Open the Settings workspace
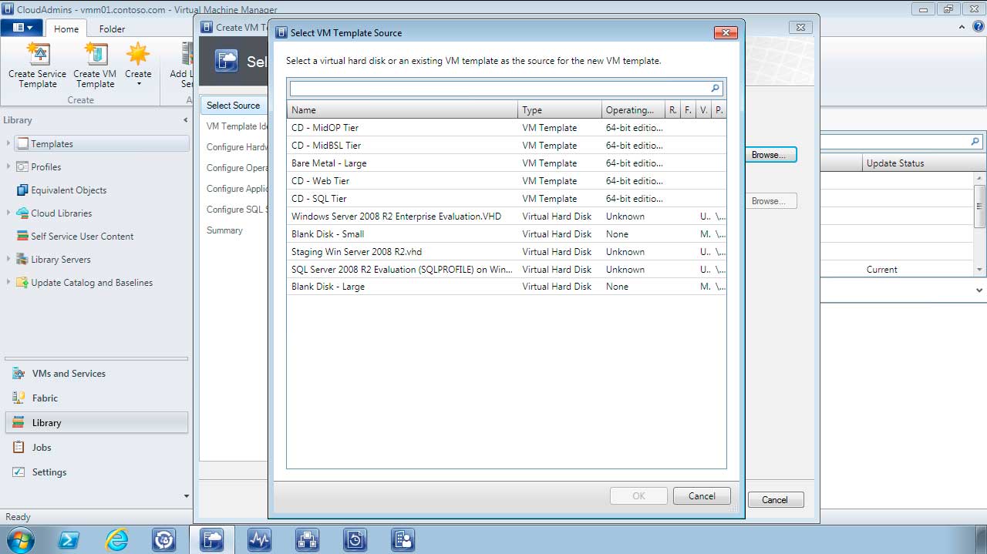Viewport: 987px width, 554px height. tap(96, 472)
